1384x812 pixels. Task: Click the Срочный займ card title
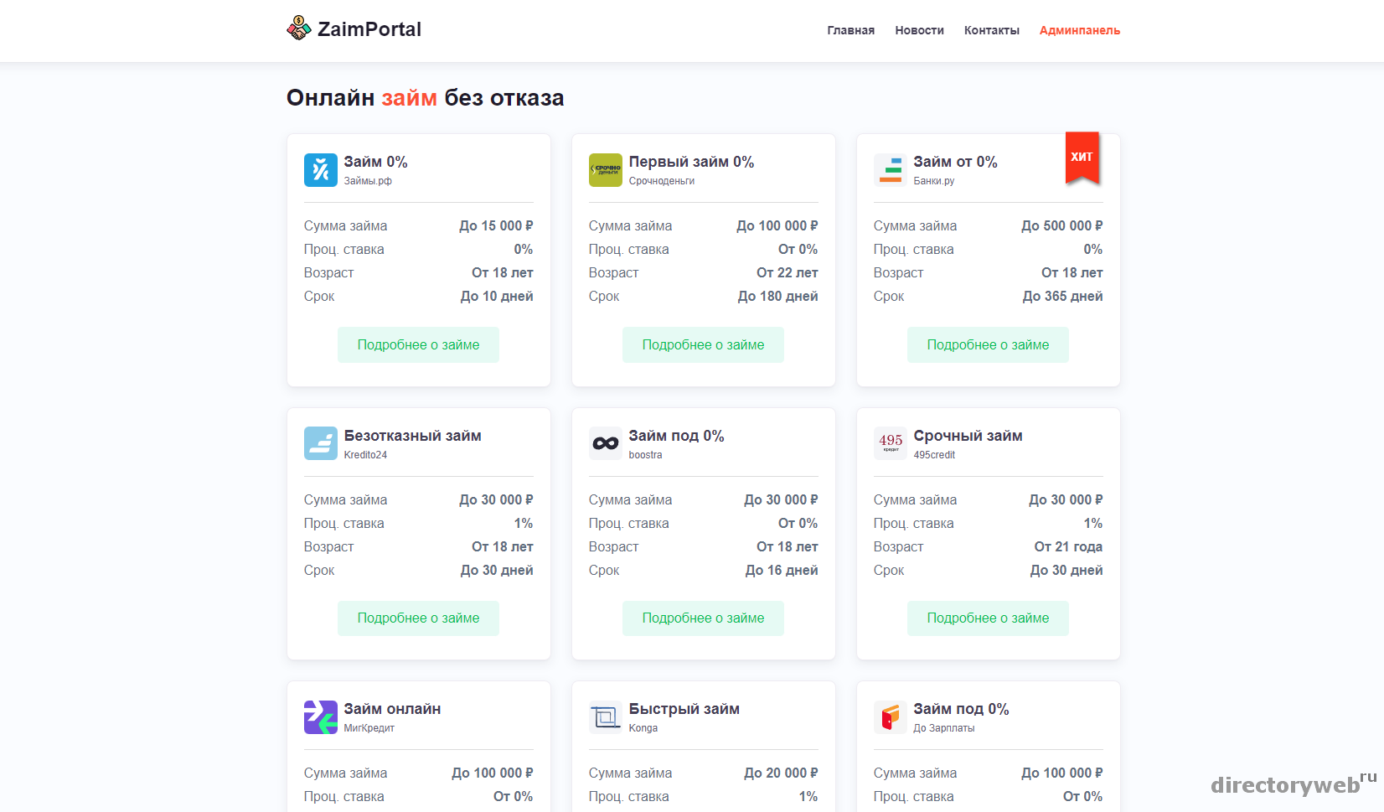[x=968, y=436]
